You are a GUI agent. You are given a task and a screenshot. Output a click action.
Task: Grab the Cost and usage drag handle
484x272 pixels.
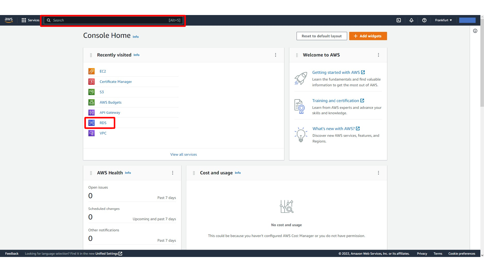coord(194,173)
